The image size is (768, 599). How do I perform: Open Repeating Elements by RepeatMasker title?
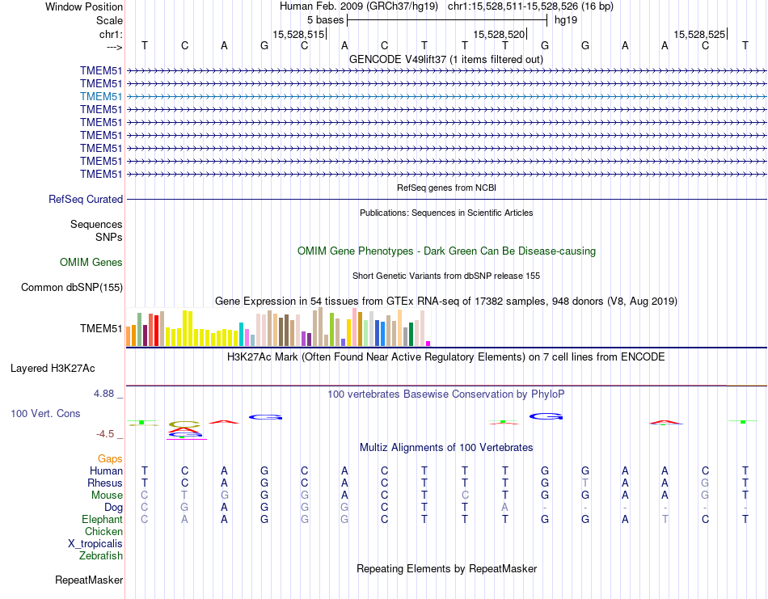pos(446,568)
